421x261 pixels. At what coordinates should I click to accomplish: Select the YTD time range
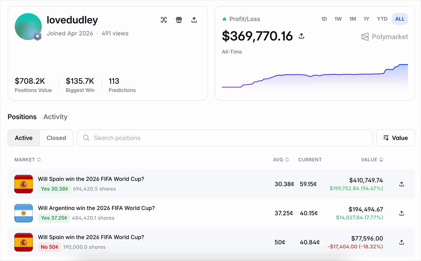[x=382, y=19]
